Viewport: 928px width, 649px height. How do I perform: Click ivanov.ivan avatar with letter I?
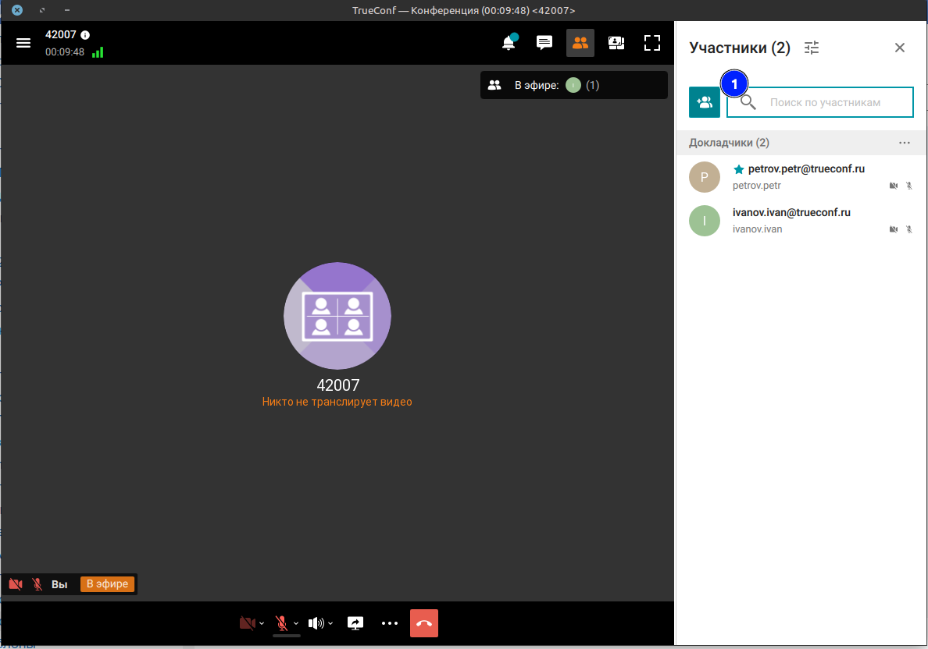click(705, 221)
